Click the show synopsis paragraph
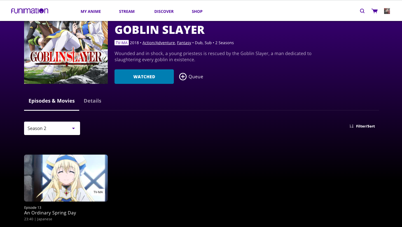 [213, 56]
